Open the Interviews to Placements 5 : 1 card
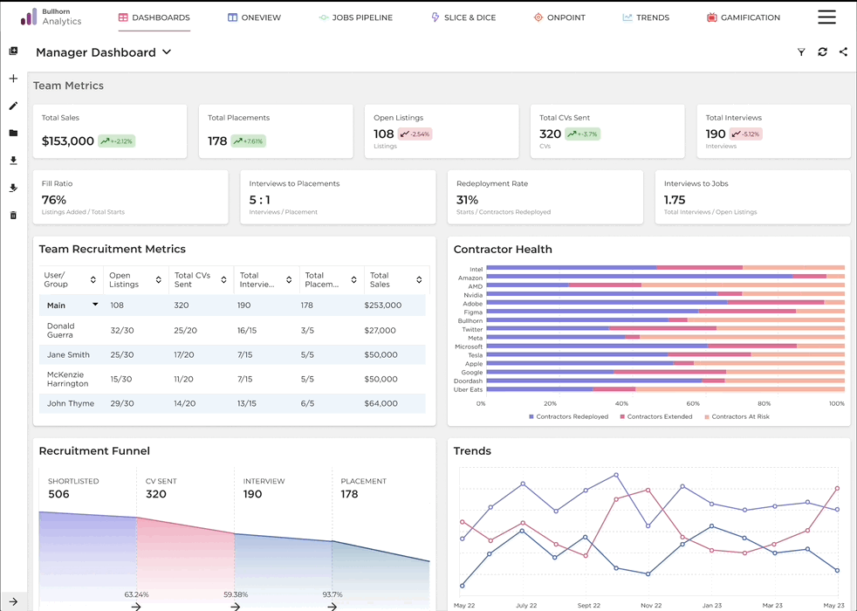The image size is (857, 611). tap(338, 196)
